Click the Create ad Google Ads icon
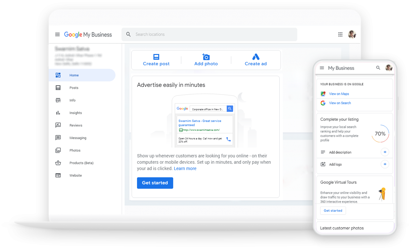The width and height of the screenshot is (410, 249). click(256, 57)
